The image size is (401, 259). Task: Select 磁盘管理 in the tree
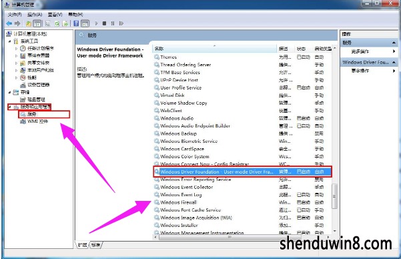click(x=33, y=99)
